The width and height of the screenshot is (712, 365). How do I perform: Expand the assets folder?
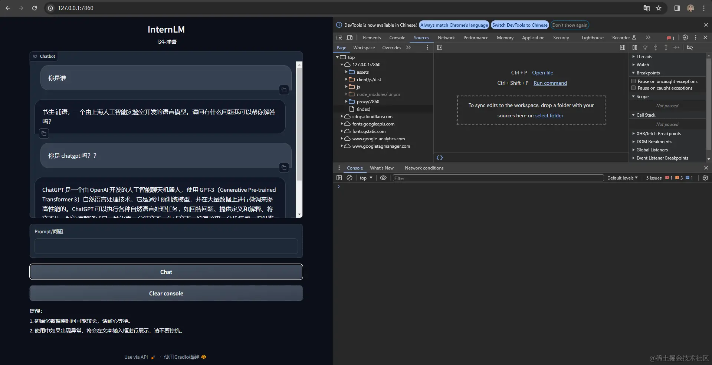click(x=346, y=72)
